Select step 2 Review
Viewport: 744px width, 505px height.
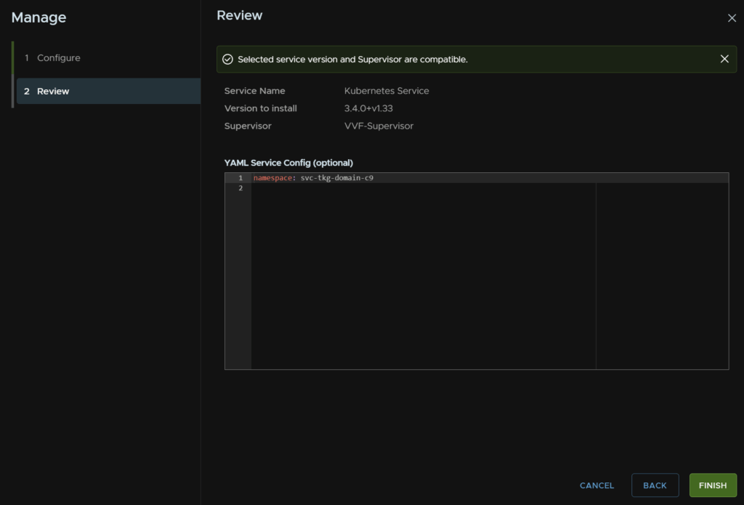(108, 91)
